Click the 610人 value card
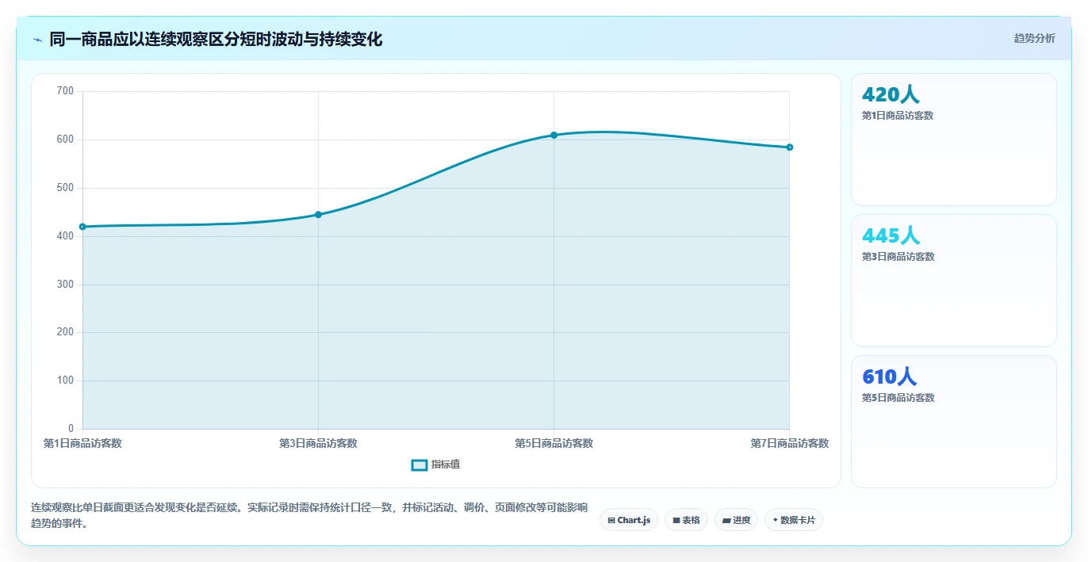This screenshot has width=1088, height=562. coord(953,422)
